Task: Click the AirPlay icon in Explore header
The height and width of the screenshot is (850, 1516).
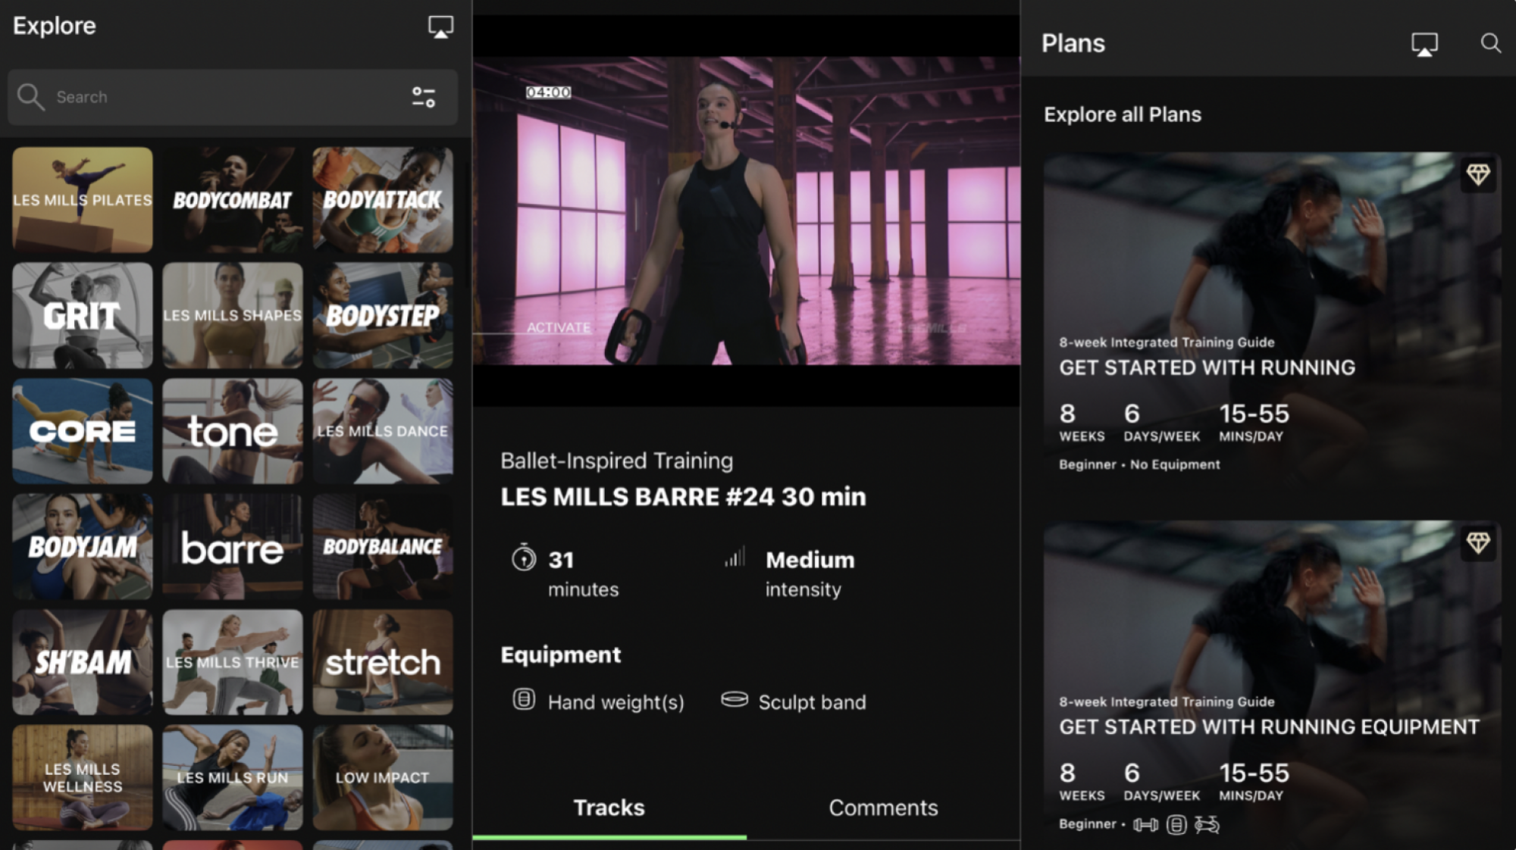Action: point(440,27)
